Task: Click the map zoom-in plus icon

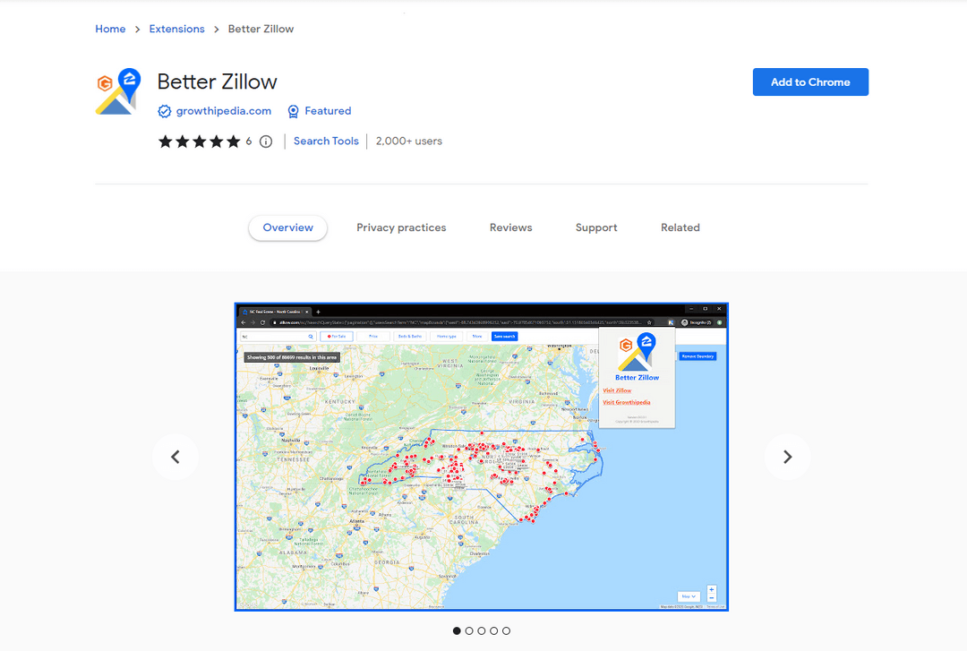Action: point(712,589)
